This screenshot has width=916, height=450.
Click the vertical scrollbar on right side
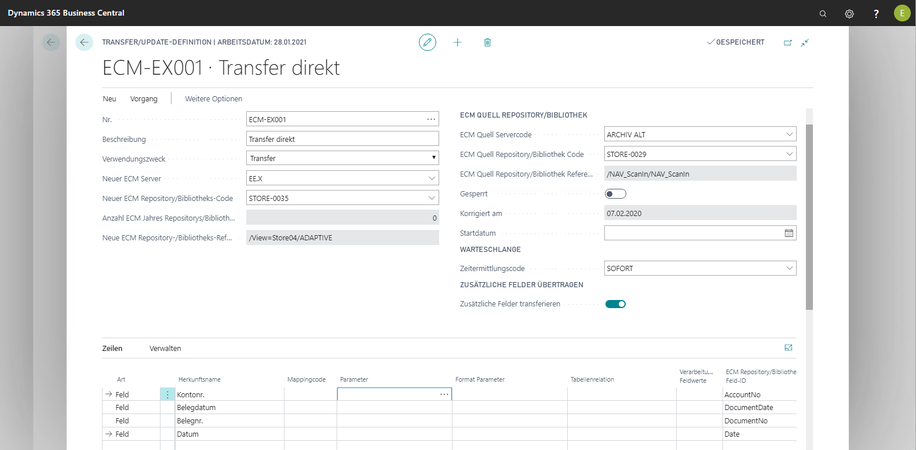tap(809, 217)
